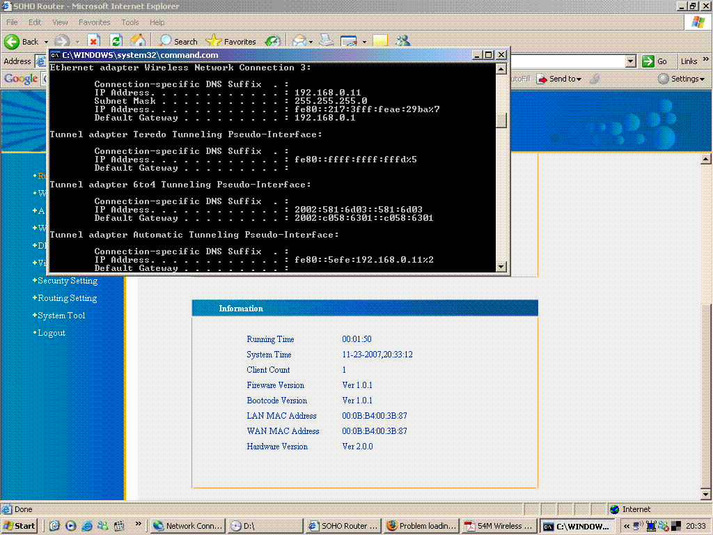Open the Favorites star panel
Image resolution: width=713 pixels, height=535 pixels.
(231, 41)
